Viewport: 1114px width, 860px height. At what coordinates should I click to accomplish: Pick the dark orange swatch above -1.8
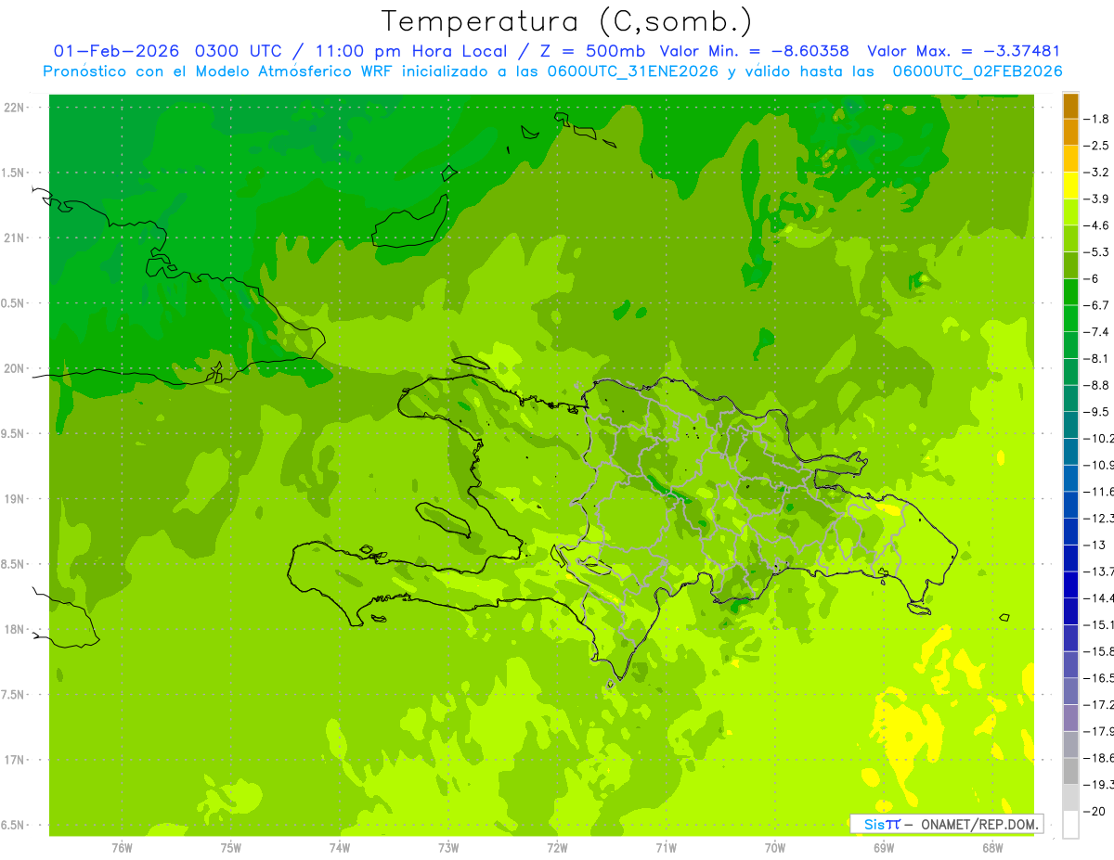pos(1070,106)
